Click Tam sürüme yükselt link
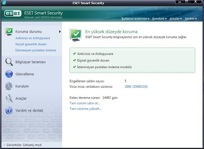Screen dimensions: 204x149 pyautogui.click(x=86, y=109)
